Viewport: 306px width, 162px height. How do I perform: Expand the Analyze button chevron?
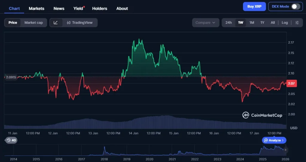pos(283,140)
